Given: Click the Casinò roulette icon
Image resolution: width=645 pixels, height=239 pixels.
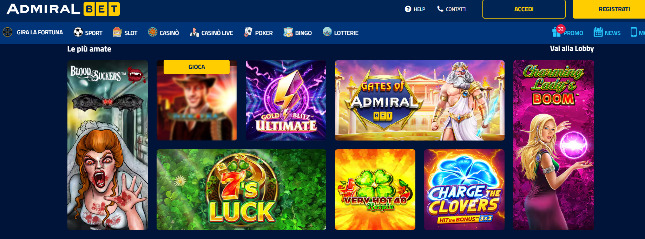Looking at the screenshot, I should 152,32.
